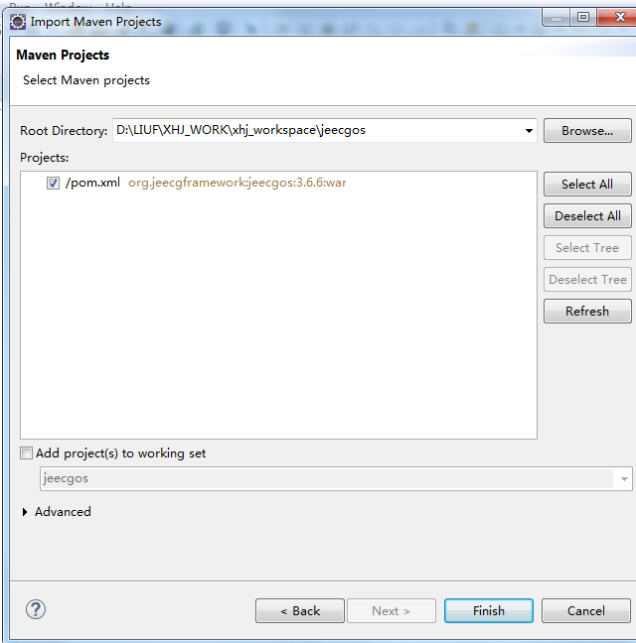Cancel the Import Maven Projects dialog
This screenshot has height=643, width=636.
pyautogui.click(x=586, y=610)
